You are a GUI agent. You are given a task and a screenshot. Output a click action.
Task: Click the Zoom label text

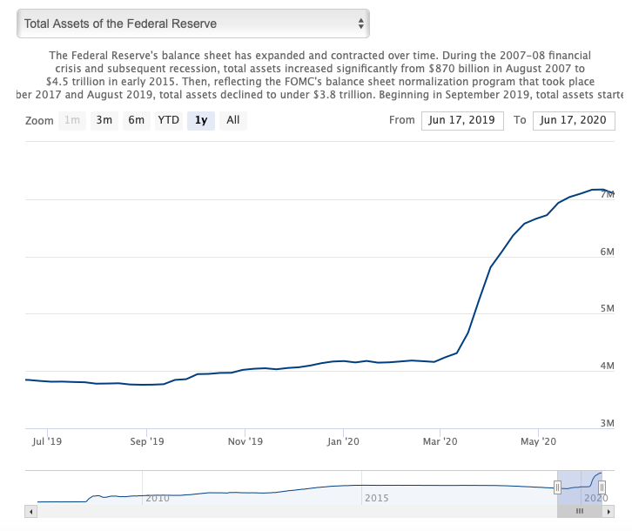click(x=39, y=120)
